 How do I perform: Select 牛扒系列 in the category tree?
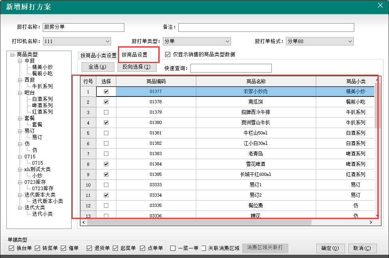point(42,86)
